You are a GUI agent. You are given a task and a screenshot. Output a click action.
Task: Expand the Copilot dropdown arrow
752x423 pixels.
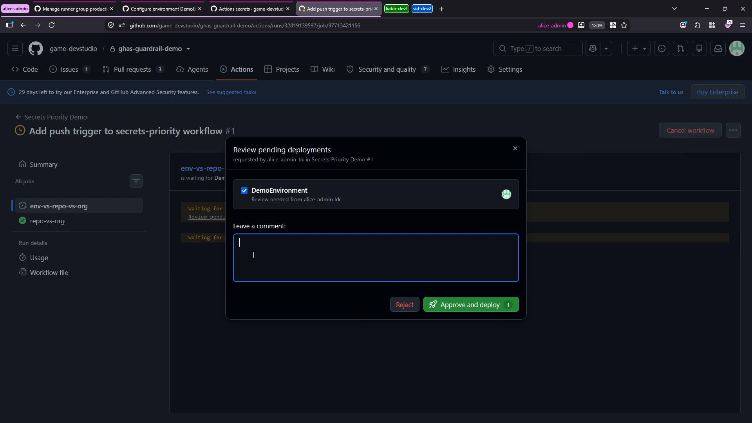pyautogui.click(x=606, y=49)
